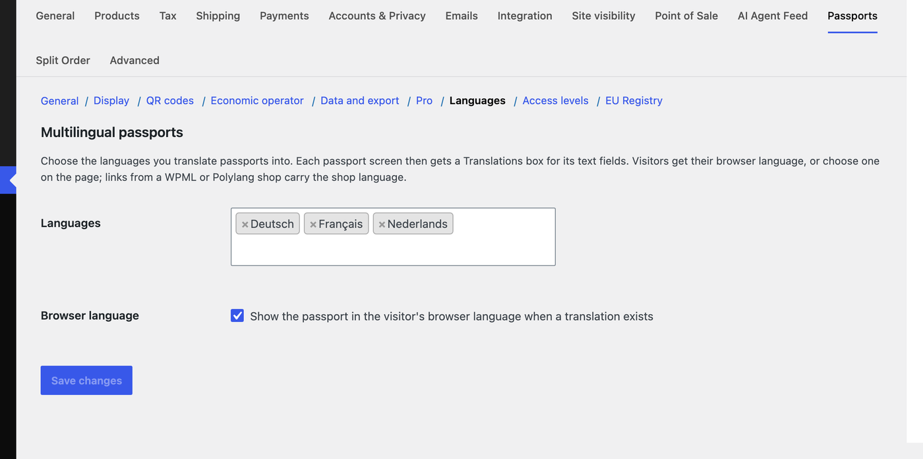The image size is (923, 459).
Task: Open the Pro subsection link
Action: 425,101
